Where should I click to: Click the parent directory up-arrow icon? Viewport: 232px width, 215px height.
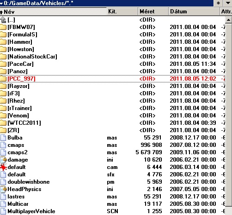point(3,20)
